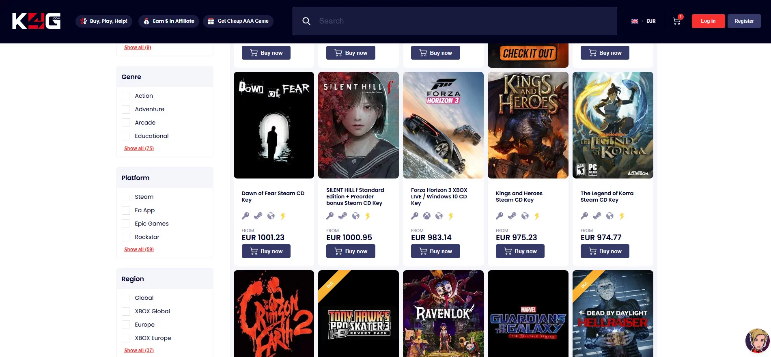Image resolution: width=771 pixels, height=357 pixels.
Task: Open the EUR currency selector
Action: click(651, 21)
